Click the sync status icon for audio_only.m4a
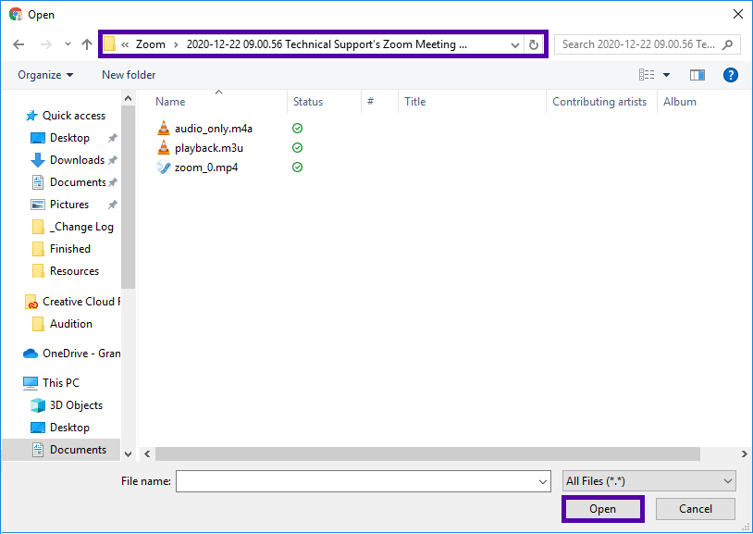 coord(297,129)
